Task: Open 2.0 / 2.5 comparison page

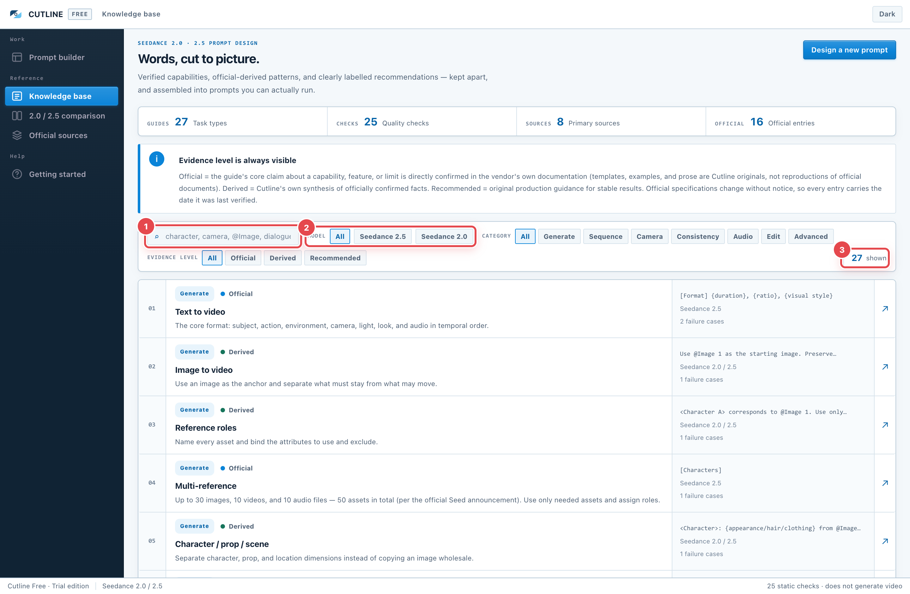Action: point(62,116)
